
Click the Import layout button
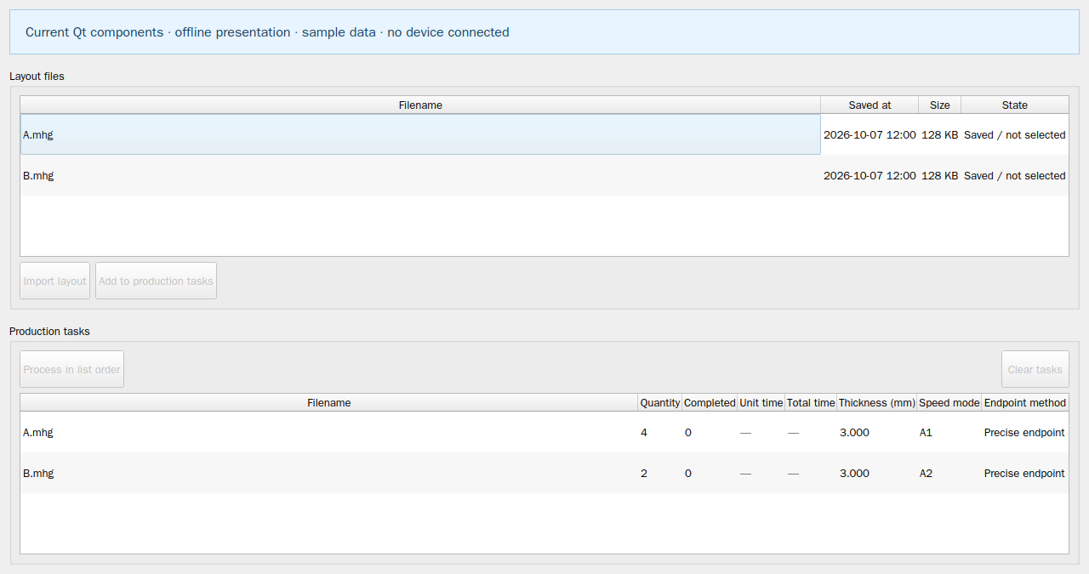click(54, 281)
